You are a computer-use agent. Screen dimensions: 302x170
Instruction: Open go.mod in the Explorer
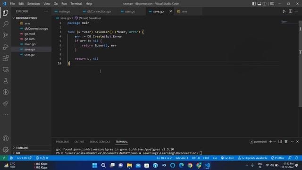[30, 34]
